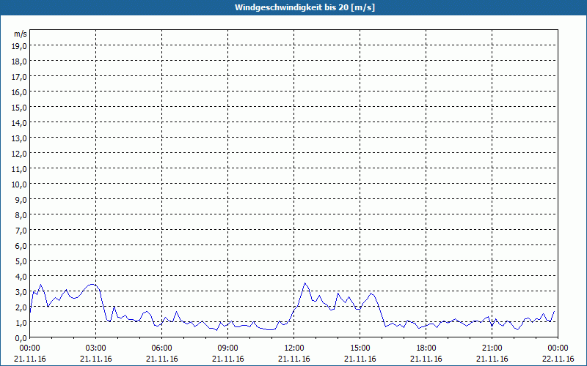Click the '5,0' y-axis label

[22, 261]
